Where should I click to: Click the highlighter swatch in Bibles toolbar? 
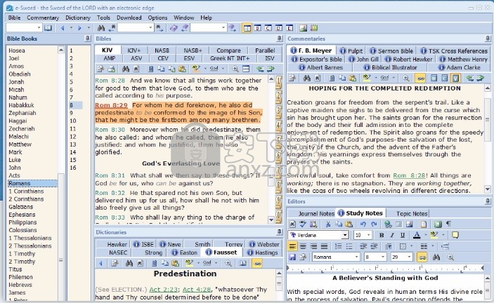click(196, 69)
